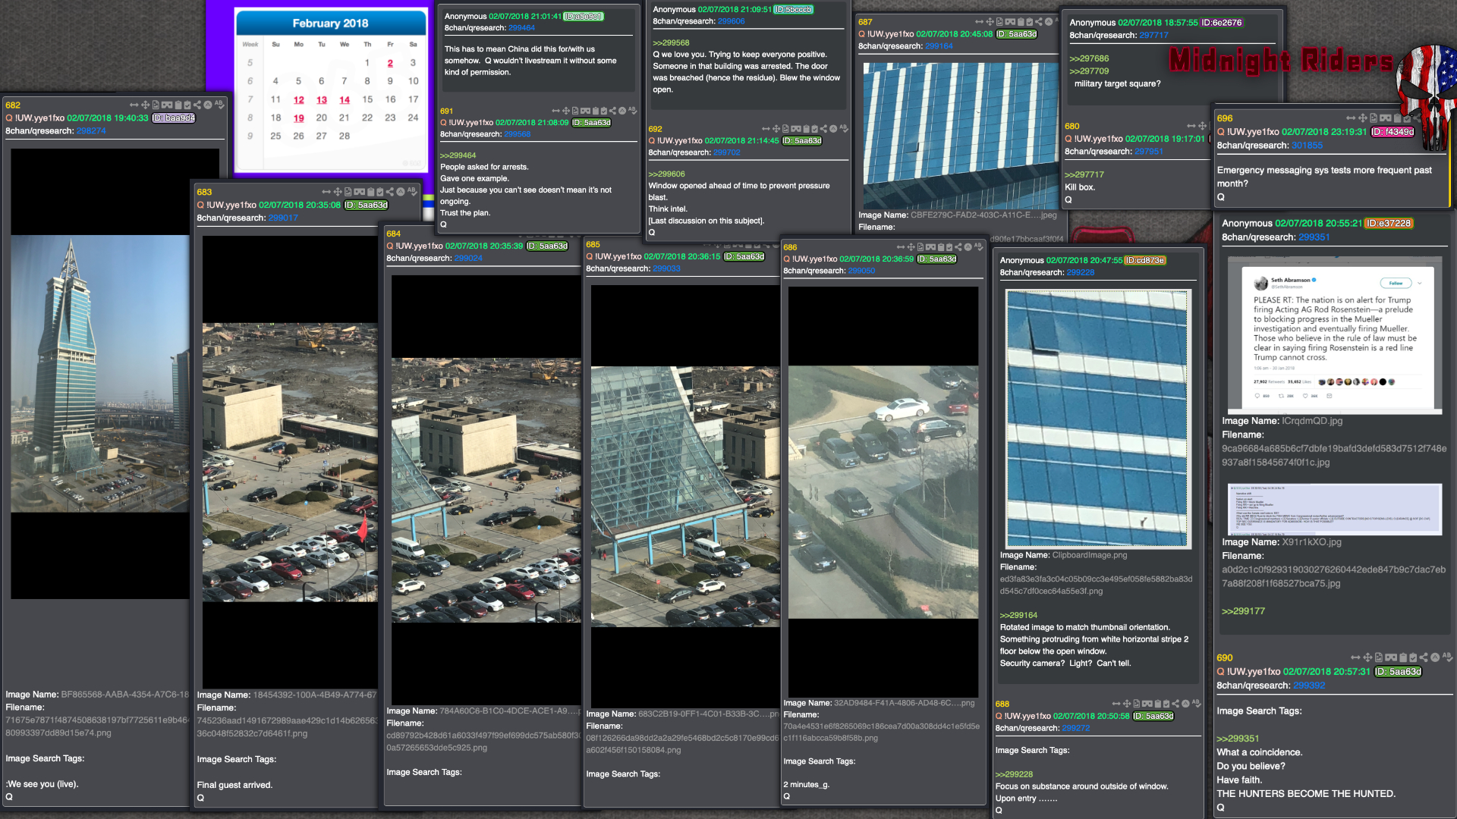Open 8chan post link 301855
Viewport: 1457px width, 819px height.
click(x=1307, y=146)
